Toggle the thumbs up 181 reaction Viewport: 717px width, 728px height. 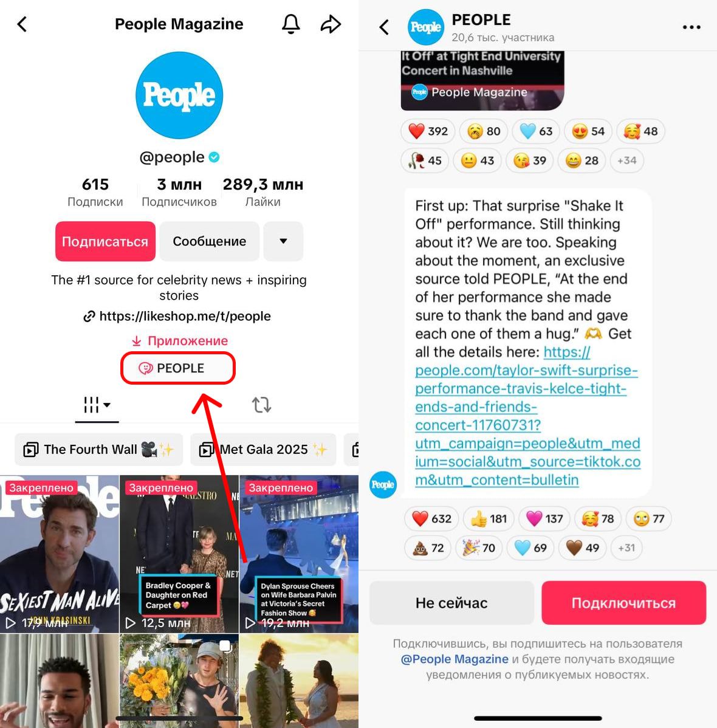(x=489, y=518)
